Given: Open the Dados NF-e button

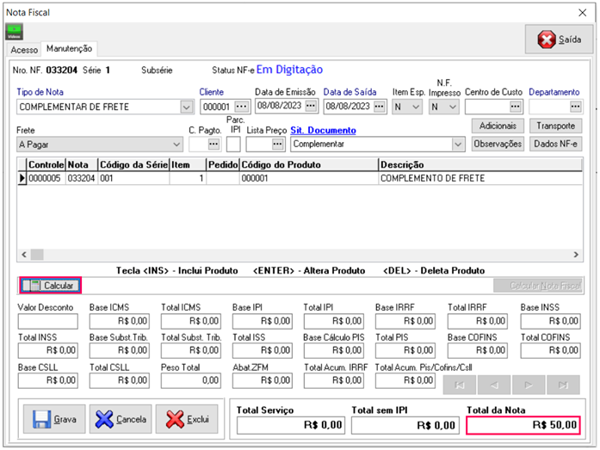Looking at the screenshot, I should tap(555, 144).
